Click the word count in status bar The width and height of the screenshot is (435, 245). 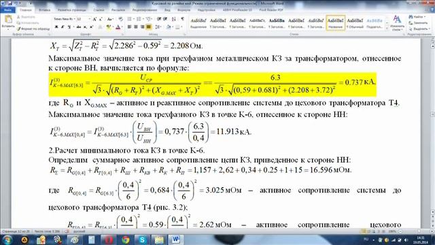[x=47, y=231]
